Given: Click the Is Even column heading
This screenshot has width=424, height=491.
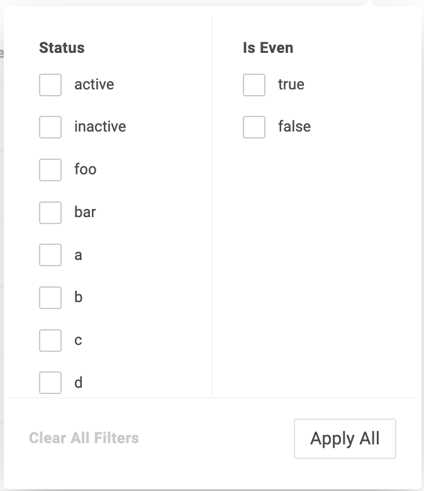Looking at the screenshot, I should pyautogui.click(x=268, y=48).
